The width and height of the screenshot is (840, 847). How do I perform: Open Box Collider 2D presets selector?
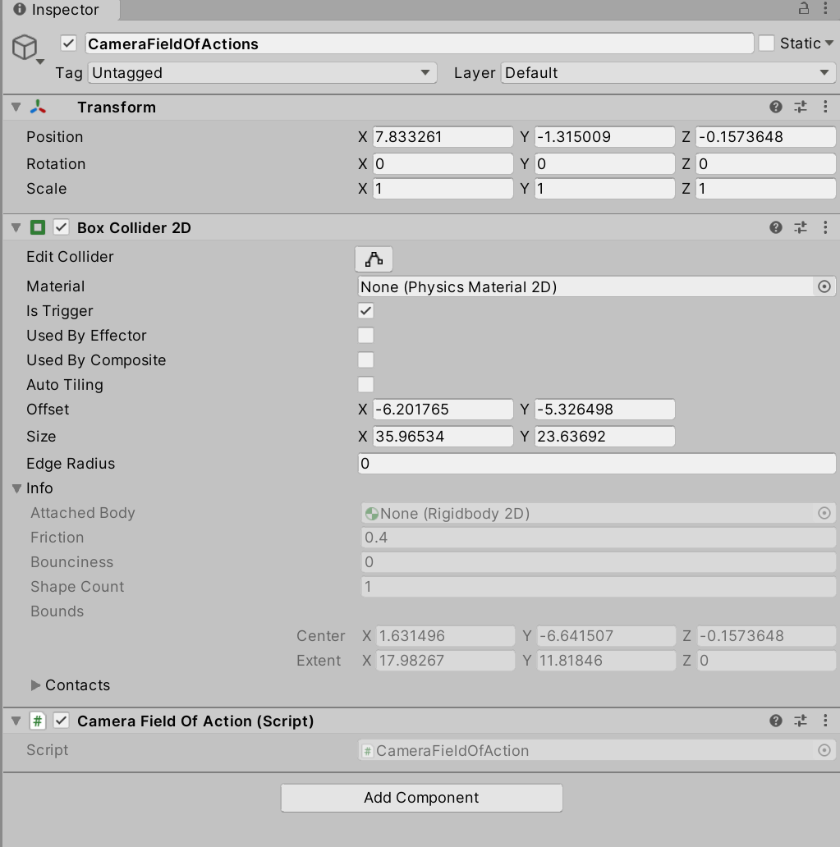click(x=801, y=227)
